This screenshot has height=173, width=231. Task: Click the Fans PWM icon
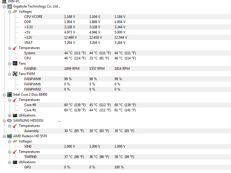click(x=15, y=74)
